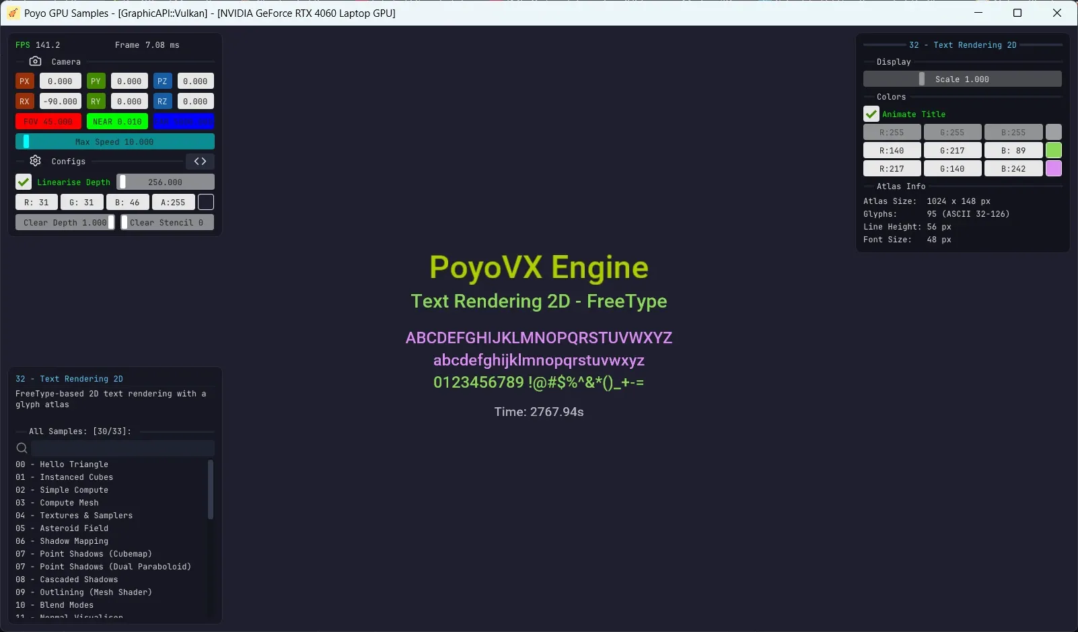
Task: Click the NEAR 0.010 button
Action: pyautogui.click(x=117, y=121)
